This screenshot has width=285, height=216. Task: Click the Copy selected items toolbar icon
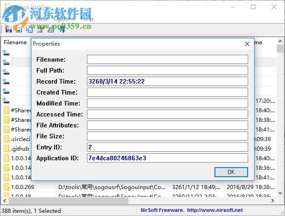tap(30, 29)
